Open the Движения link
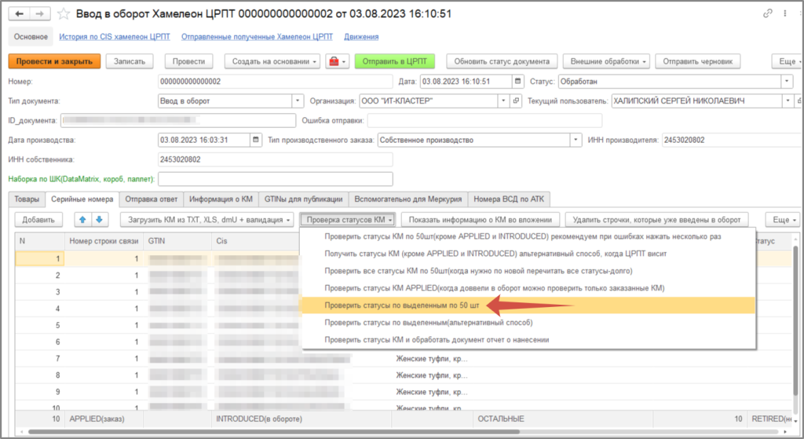The height and width of the screenshot is (439, 804). [361, 37]
